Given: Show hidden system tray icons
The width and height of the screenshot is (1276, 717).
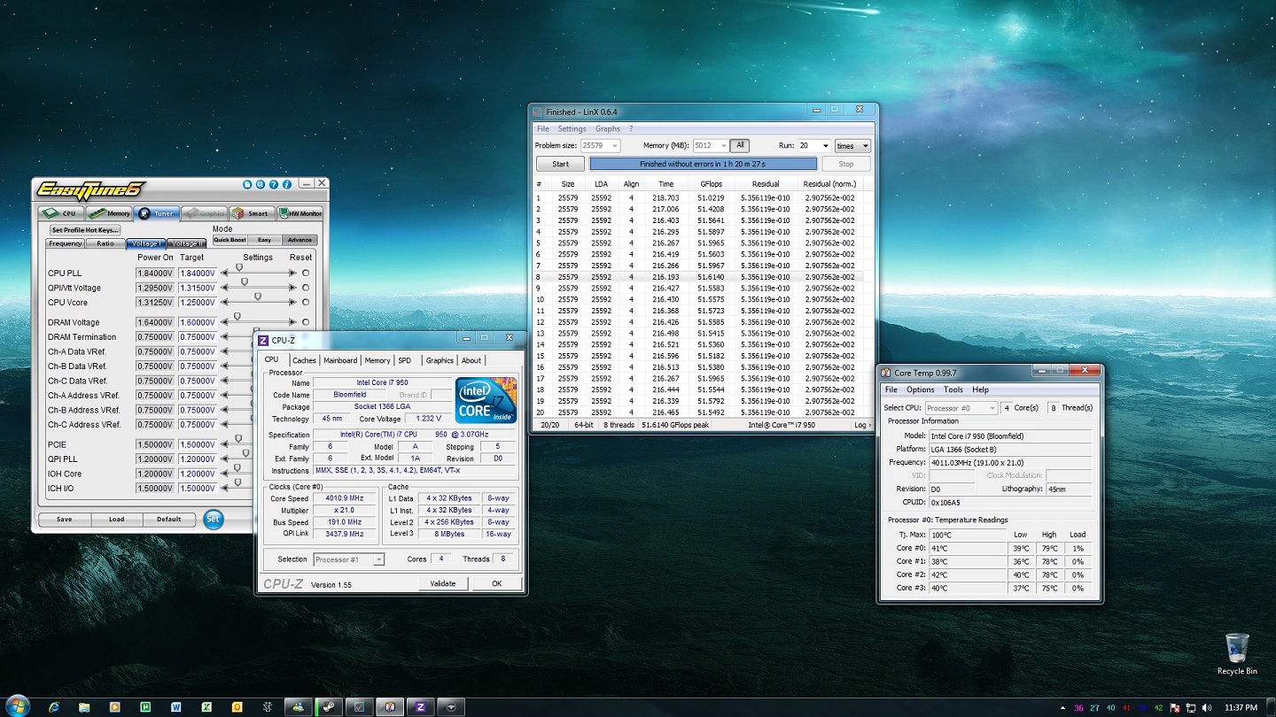Looking at the screenshot, I should pyautogui.click(x=1063, y=708).
